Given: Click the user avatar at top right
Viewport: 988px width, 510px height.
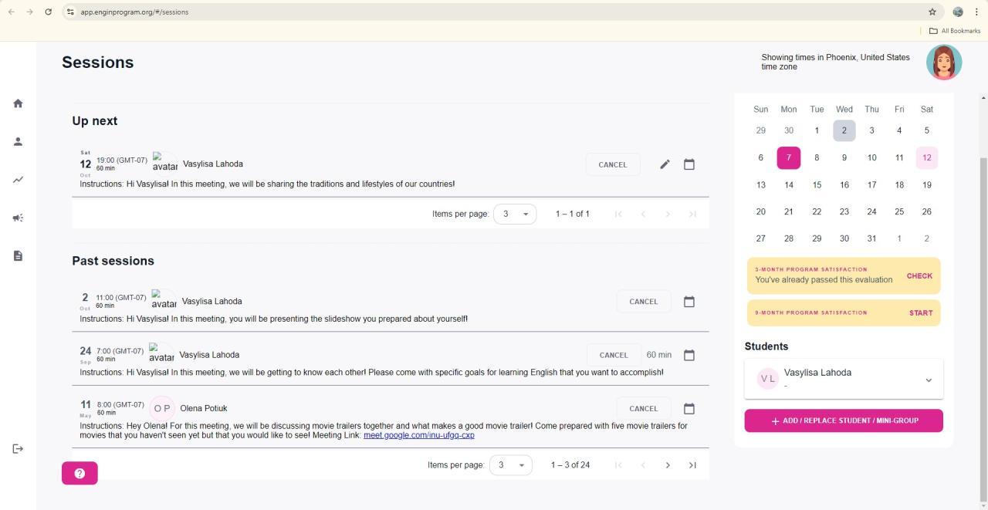Looking at the screenshot, I should [x=944, y=62].
